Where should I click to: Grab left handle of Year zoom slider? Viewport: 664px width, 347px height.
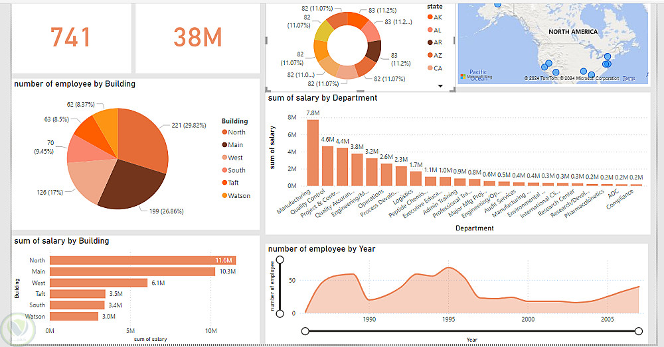[305, 331]
